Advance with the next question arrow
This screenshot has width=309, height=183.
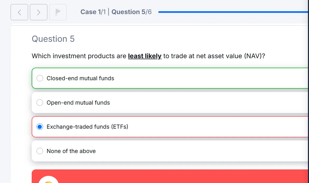(39, 12)
